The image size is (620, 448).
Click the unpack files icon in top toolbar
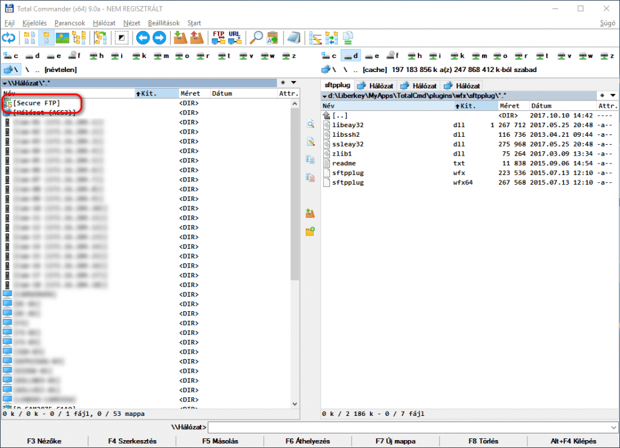197,38
